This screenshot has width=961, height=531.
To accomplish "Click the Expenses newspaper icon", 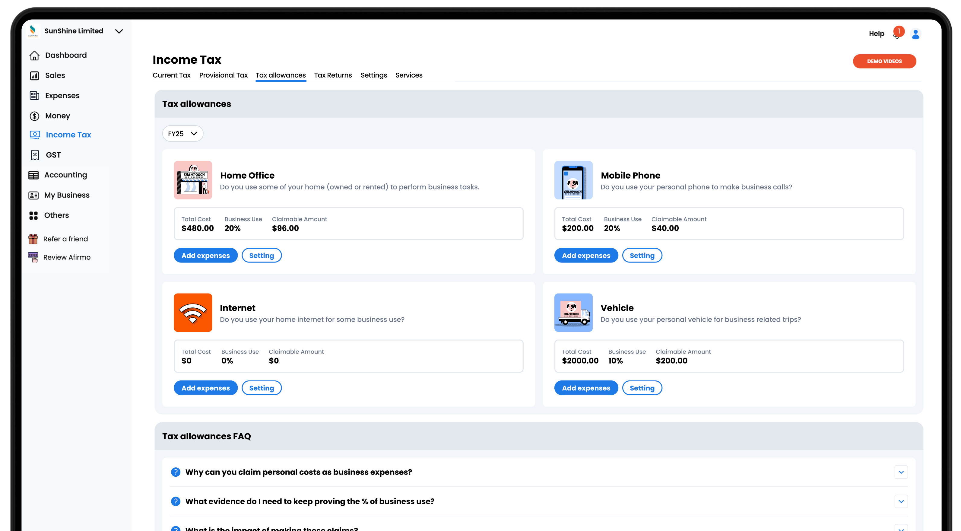I will pyautogui.click(x=34, y=96).
